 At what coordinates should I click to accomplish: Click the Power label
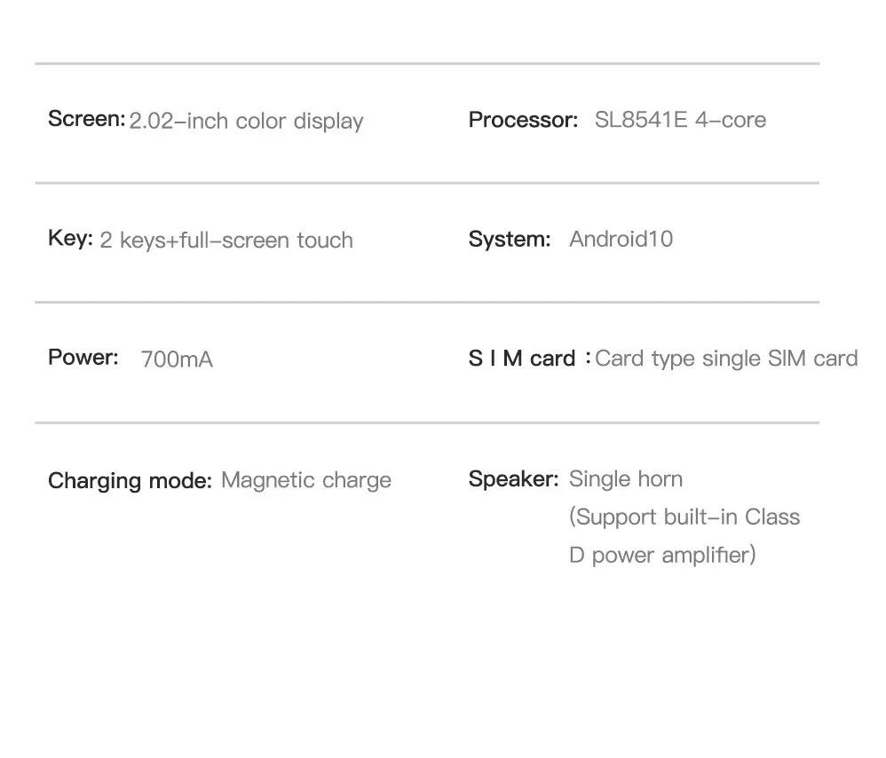[x=83, y=358]
